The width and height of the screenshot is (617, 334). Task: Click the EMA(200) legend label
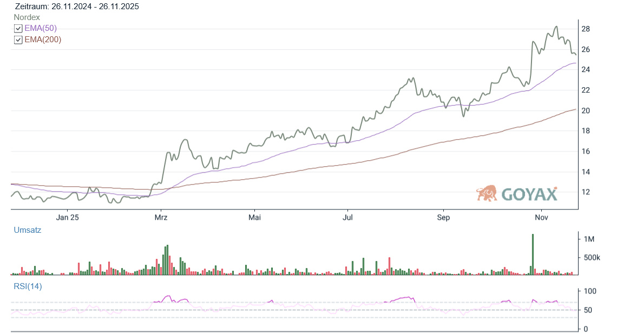43,40
